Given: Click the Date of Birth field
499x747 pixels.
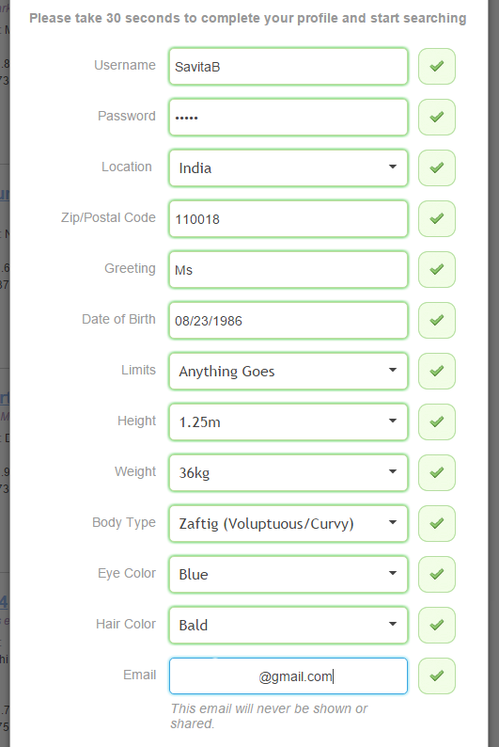Looking at the screenshot, I should tap(288, 320).
